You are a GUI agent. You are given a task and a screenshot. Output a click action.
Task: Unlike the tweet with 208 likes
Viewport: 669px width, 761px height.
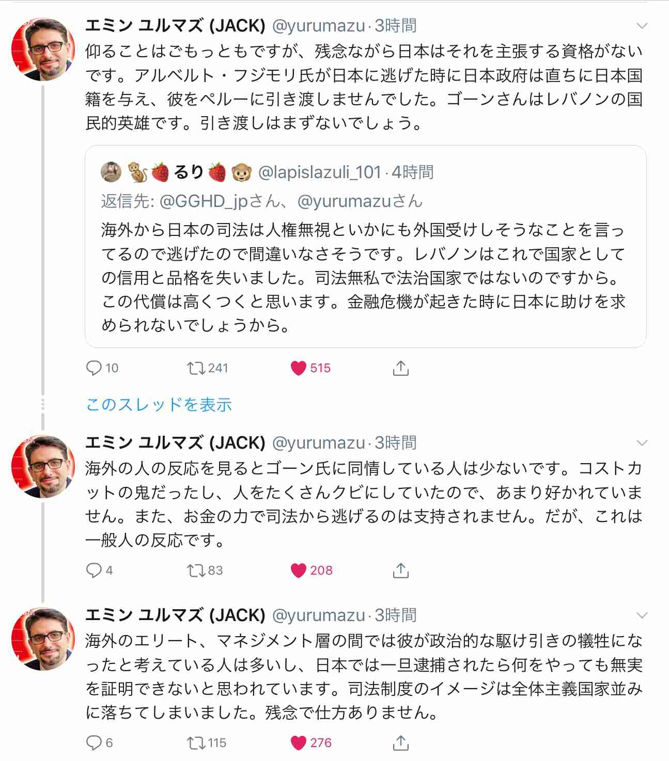[298, 570]
